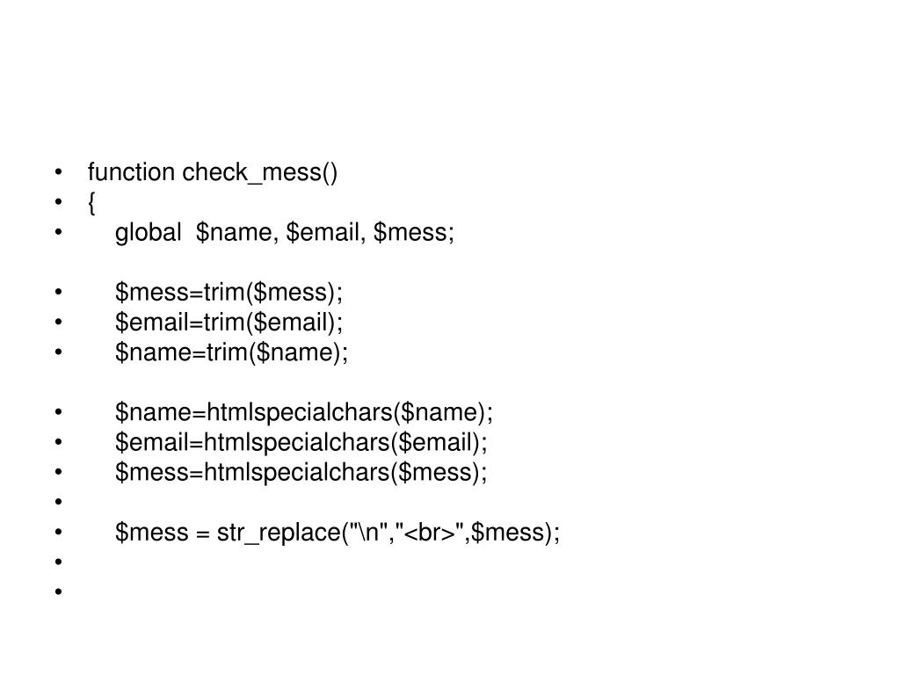Click $name=htmlspecialchars($name); line
The image size is (900, 675).
(x=303, y=412)
